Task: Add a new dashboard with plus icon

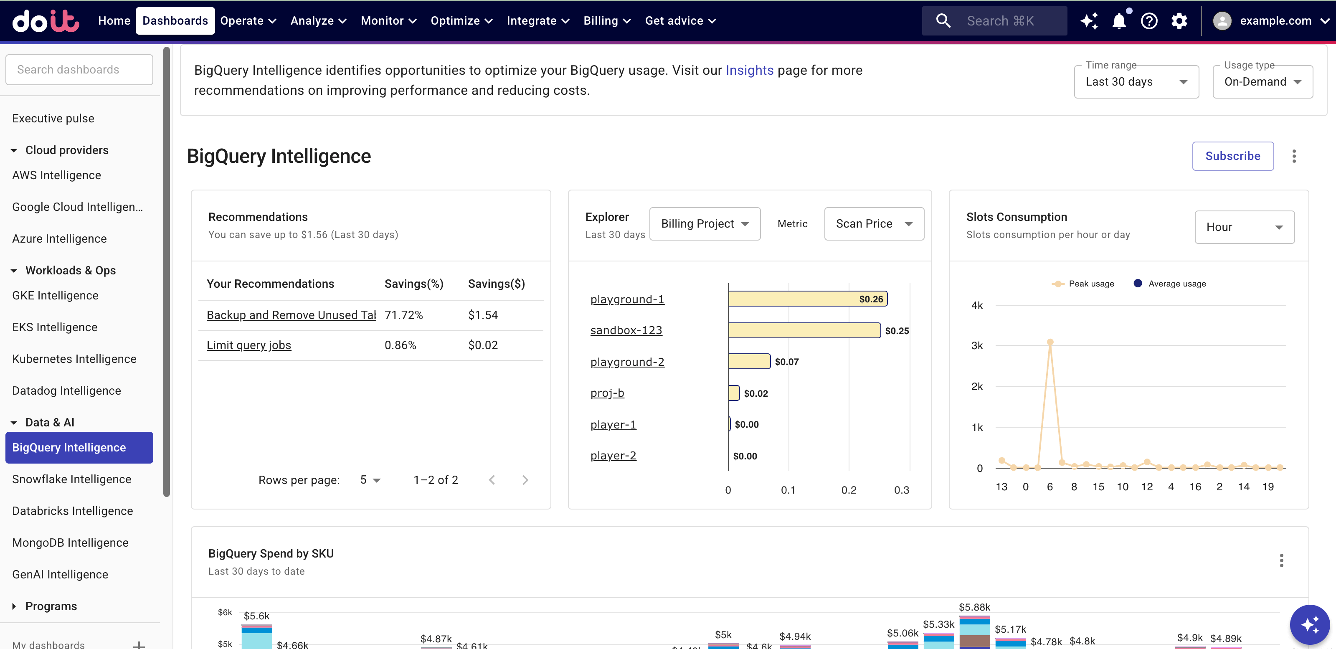Action: (139, 645)
